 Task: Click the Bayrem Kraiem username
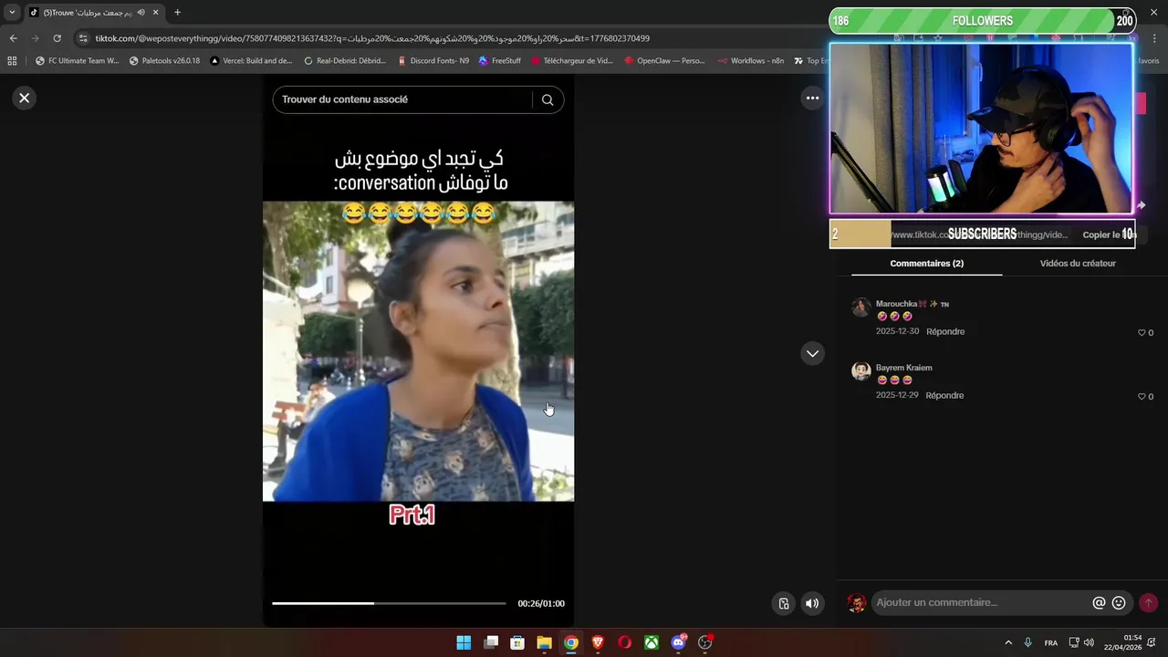click(x=903, y=368)
